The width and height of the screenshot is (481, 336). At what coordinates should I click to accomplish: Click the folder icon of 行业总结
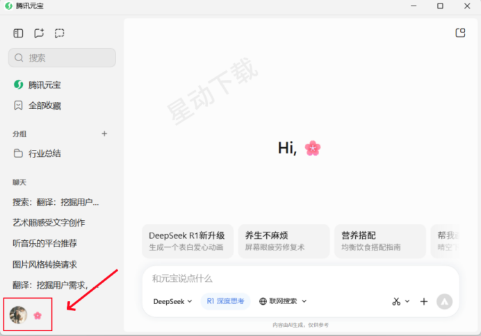coord(18,153)
